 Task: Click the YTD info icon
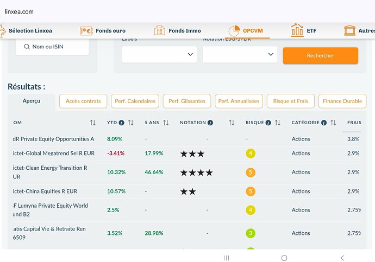pos(121,123)
